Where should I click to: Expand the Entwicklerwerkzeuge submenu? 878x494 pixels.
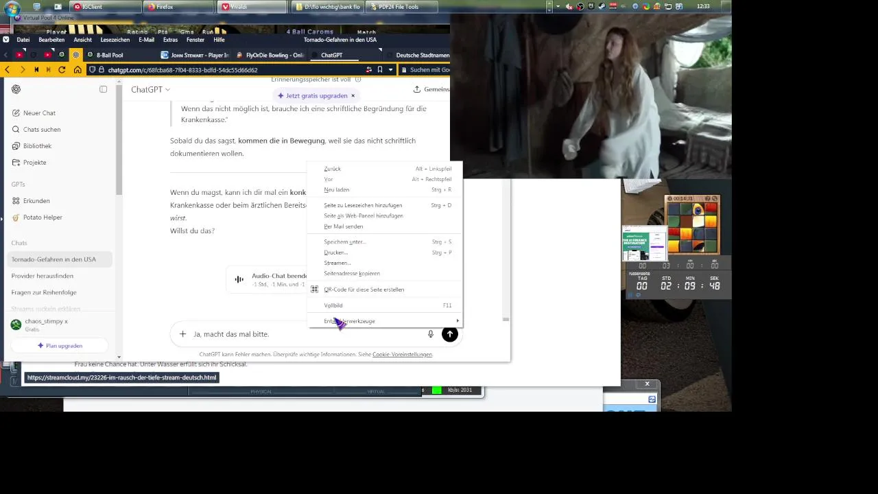tap(385, 321)
